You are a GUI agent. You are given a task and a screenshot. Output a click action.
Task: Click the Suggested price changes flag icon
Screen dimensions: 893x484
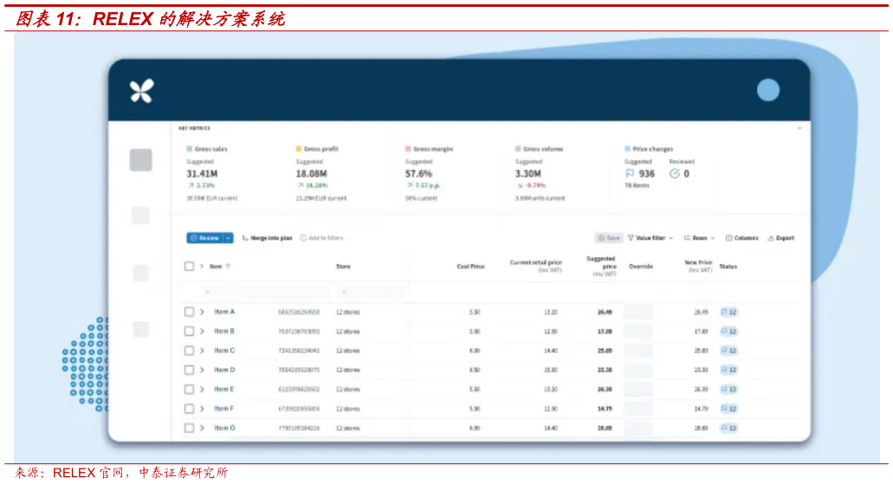click(x=630, y=174)
